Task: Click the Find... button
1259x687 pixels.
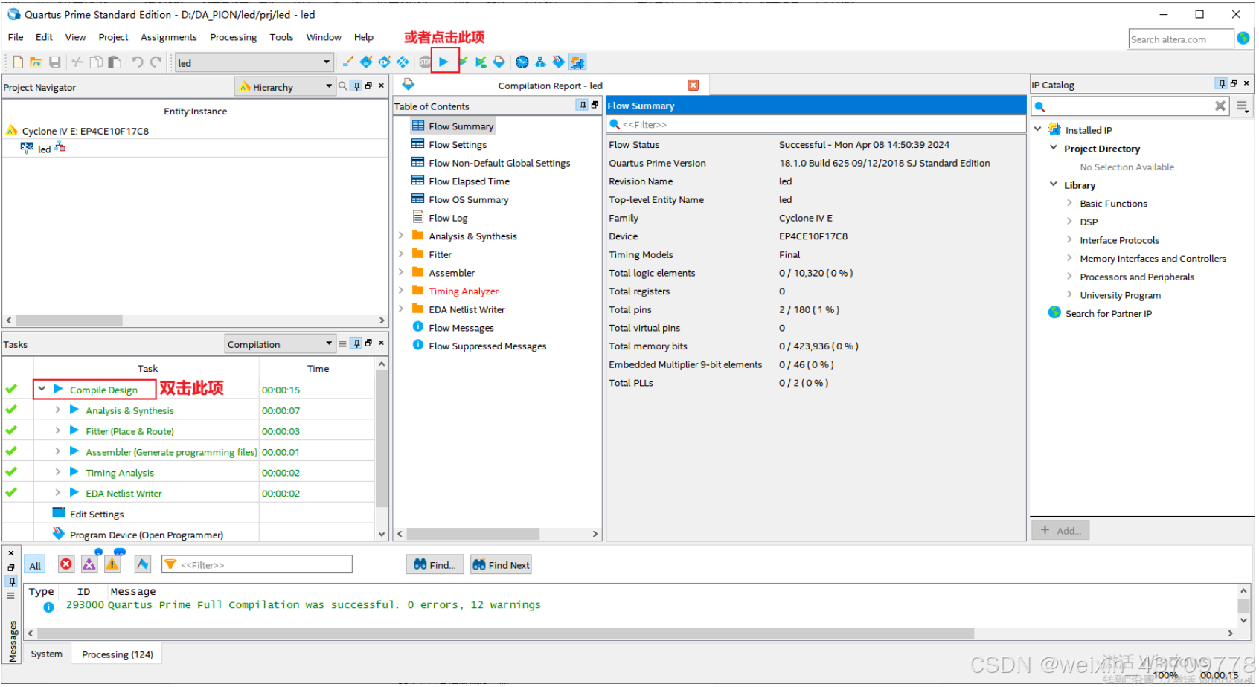Action: pos(435,564)
